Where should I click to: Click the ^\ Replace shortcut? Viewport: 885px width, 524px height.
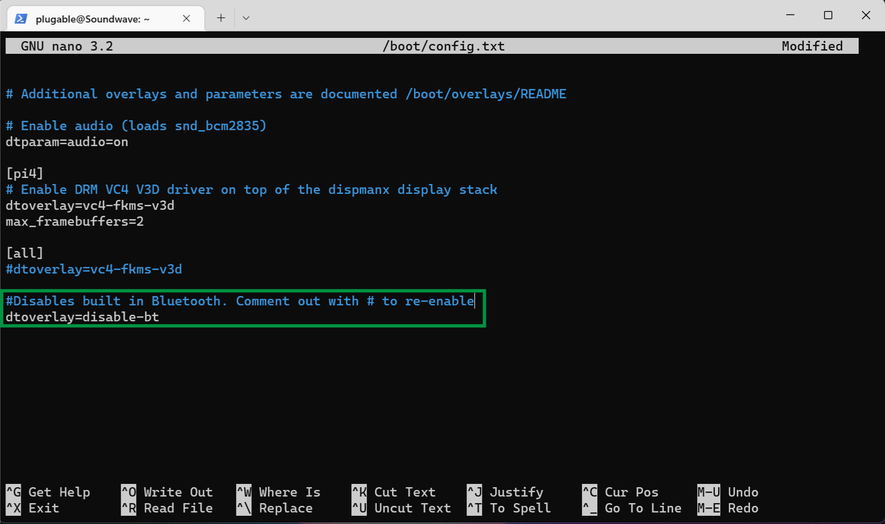pyautogui.click(x=275, y=508)
